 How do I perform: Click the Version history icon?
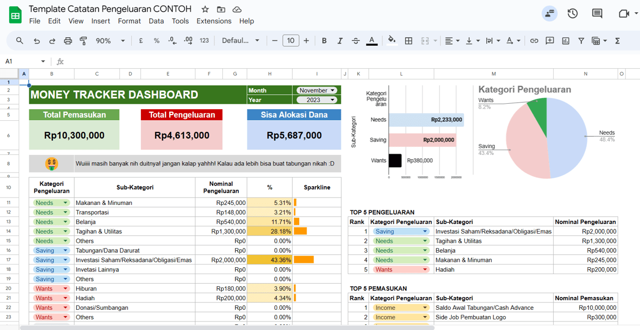tap(572, 13)
